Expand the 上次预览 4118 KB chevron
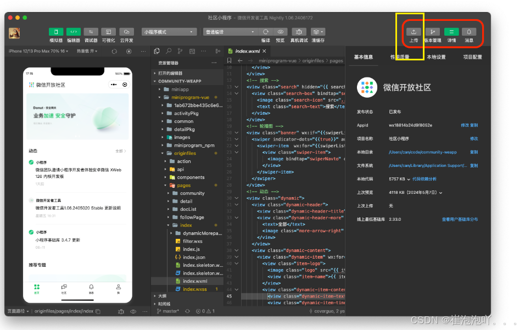 (x=440, y=193)
